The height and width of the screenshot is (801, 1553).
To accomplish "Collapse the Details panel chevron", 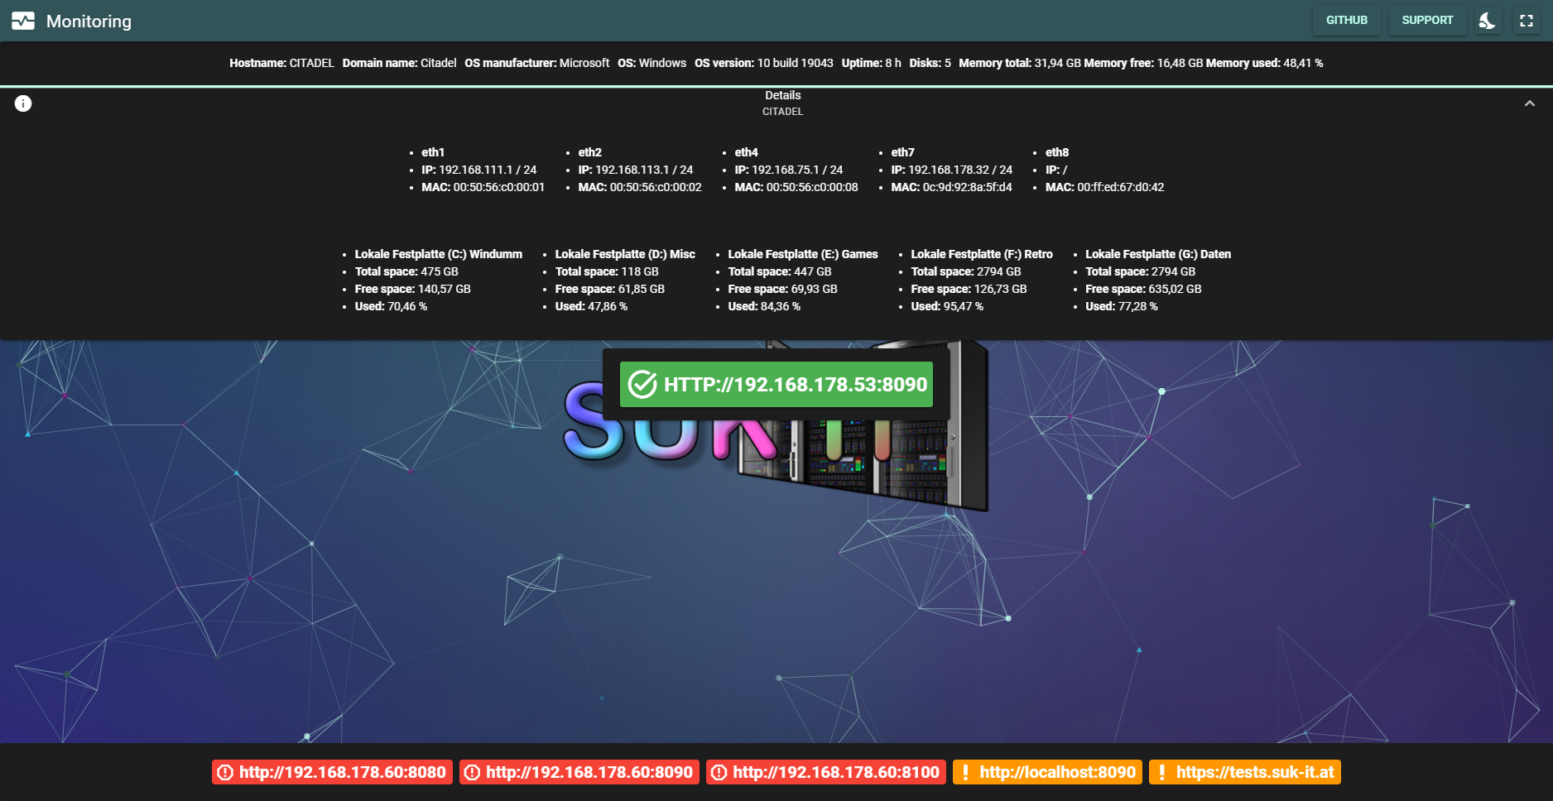I will pos(1530,103).
